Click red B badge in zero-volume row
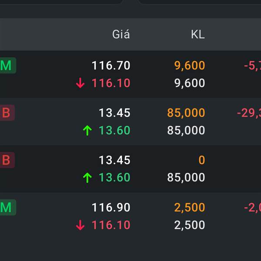Image resolution: width=261 pixels, height=261 pixels. pos(7,160)
